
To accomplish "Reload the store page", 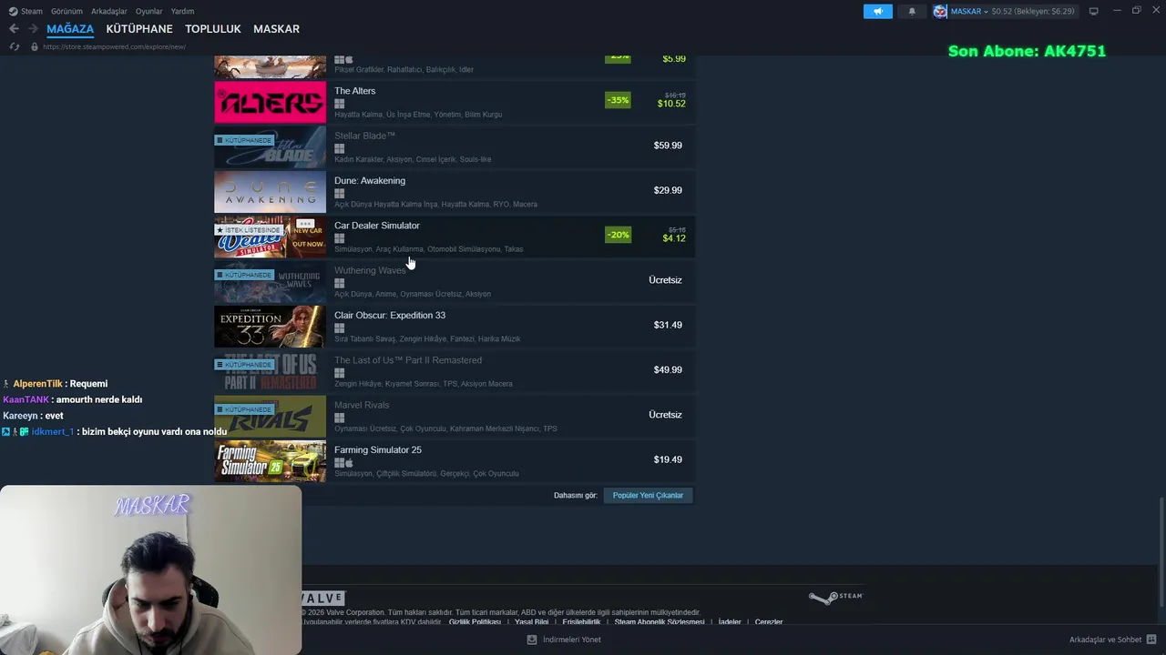I will [15, 46].
